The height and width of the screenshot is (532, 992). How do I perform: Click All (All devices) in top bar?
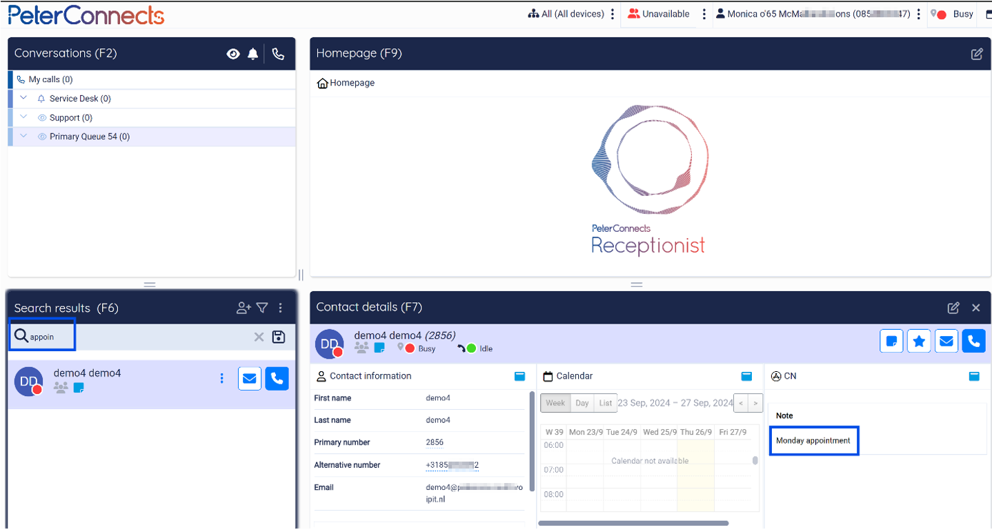(566, 14)
